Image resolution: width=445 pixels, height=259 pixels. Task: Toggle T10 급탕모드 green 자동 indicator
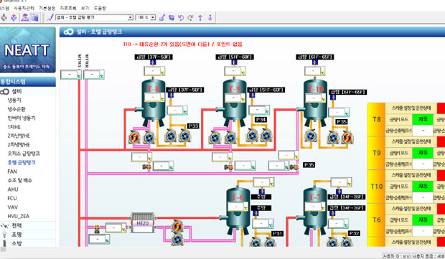[423, 187]
